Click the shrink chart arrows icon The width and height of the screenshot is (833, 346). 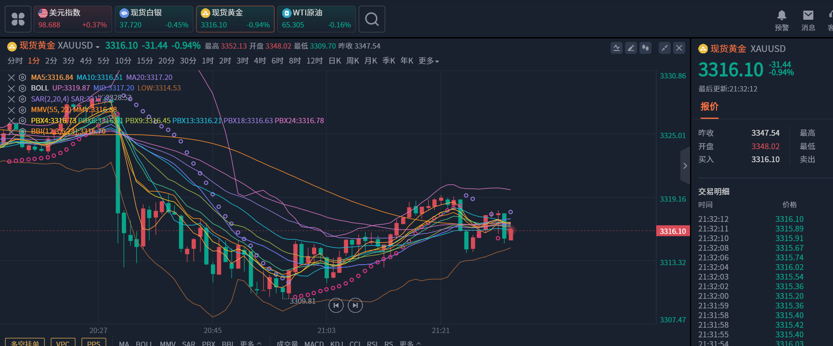point(664,48)
